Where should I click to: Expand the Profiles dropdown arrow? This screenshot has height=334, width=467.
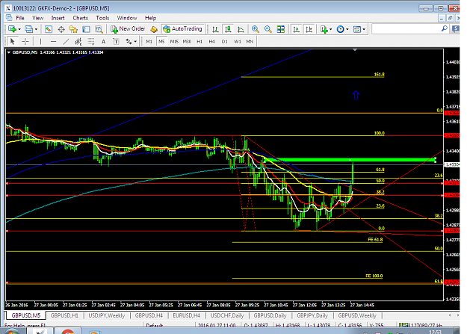pos(36,29)
